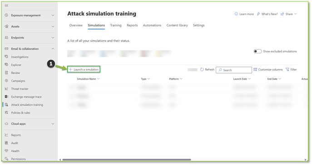The width and height of the screenshot is (312, 165).
Task: Click Launch a simulation button
Action: coord(84,69)
